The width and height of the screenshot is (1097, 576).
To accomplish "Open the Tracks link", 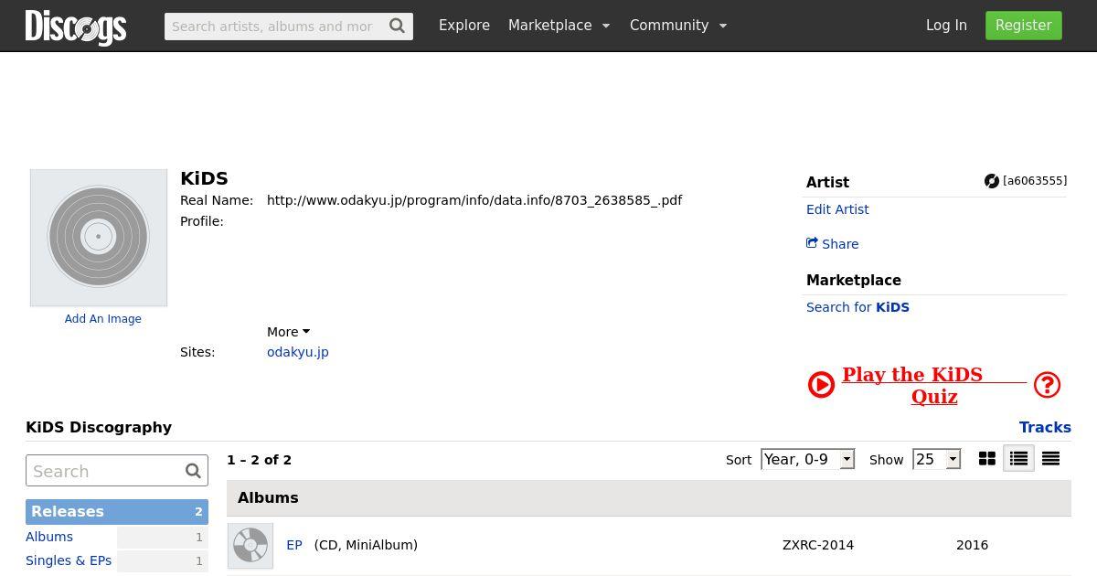I will click(x=1045, y=427).
